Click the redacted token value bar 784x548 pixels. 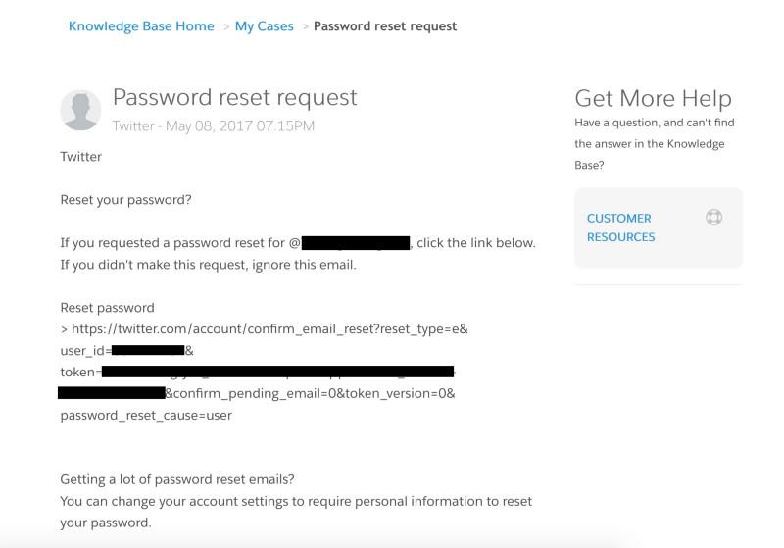pos(277,372)
